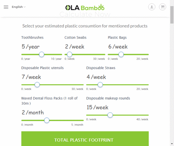Click the Disposable Plastic utensils slider handle
Image resolution: width=174 pixels, height=146 pixels.
pos(37,85)
